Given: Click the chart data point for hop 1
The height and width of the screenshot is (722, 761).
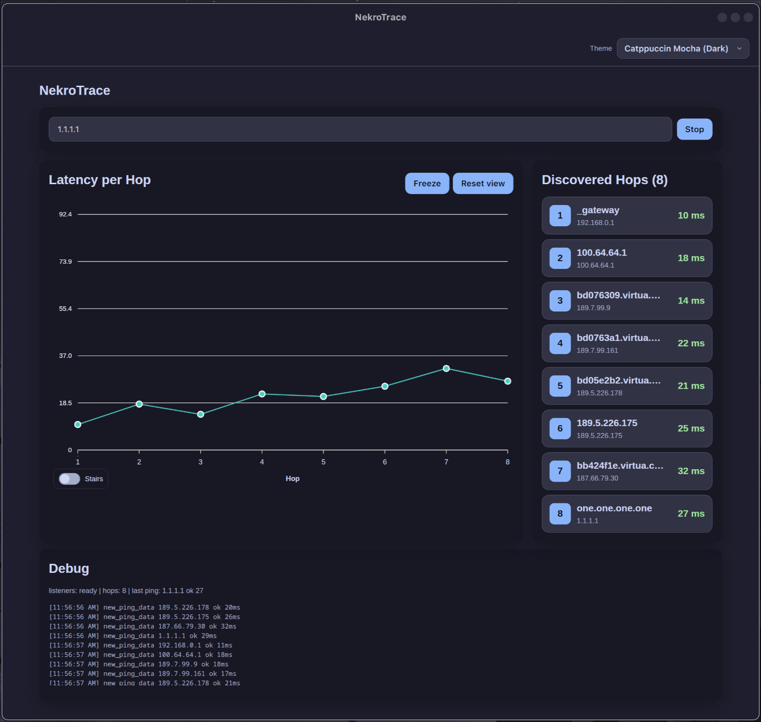Looking at the screenshot, I should tap(78, 425).
